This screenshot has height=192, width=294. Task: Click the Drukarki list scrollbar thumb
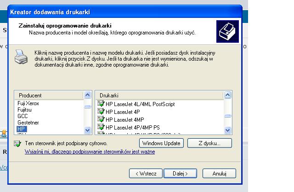pos(228,116)
